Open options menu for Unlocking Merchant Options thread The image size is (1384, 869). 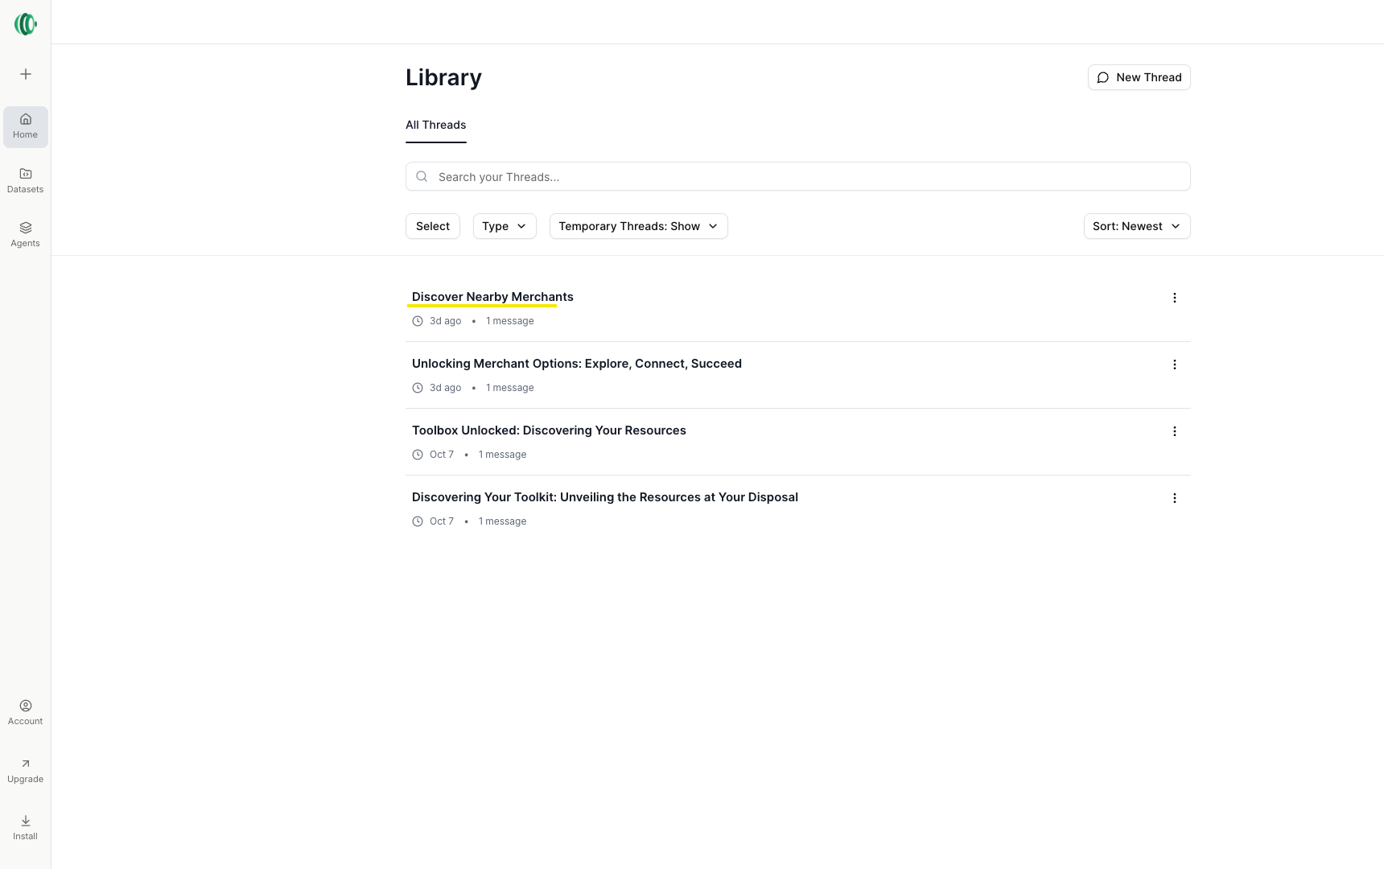click(x=1174, y=364)
